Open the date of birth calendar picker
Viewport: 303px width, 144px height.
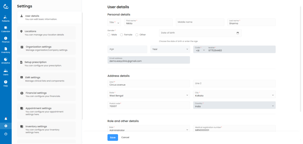coord(238,33)
